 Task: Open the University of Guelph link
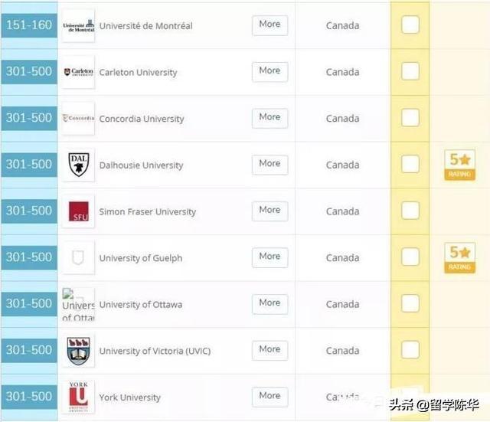(x=141, y=258)
